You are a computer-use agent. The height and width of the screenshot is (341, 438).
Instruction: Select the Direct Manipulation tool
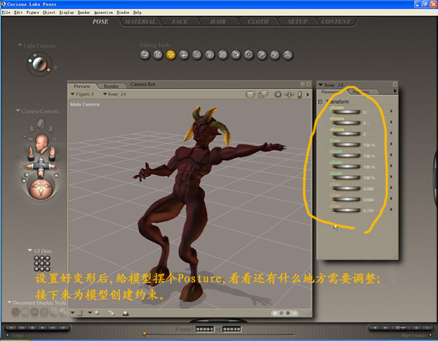pyautogui.click(x=288, y=55)
